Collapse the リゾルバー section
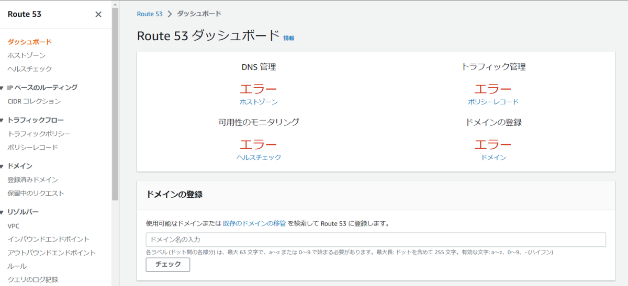Viewport: 628px width, 286px height. (x=2, y=212)
